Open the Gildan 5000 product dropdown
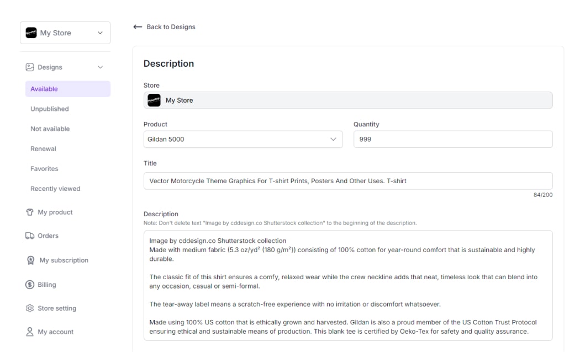580x352 pixels. coord(243,139)
